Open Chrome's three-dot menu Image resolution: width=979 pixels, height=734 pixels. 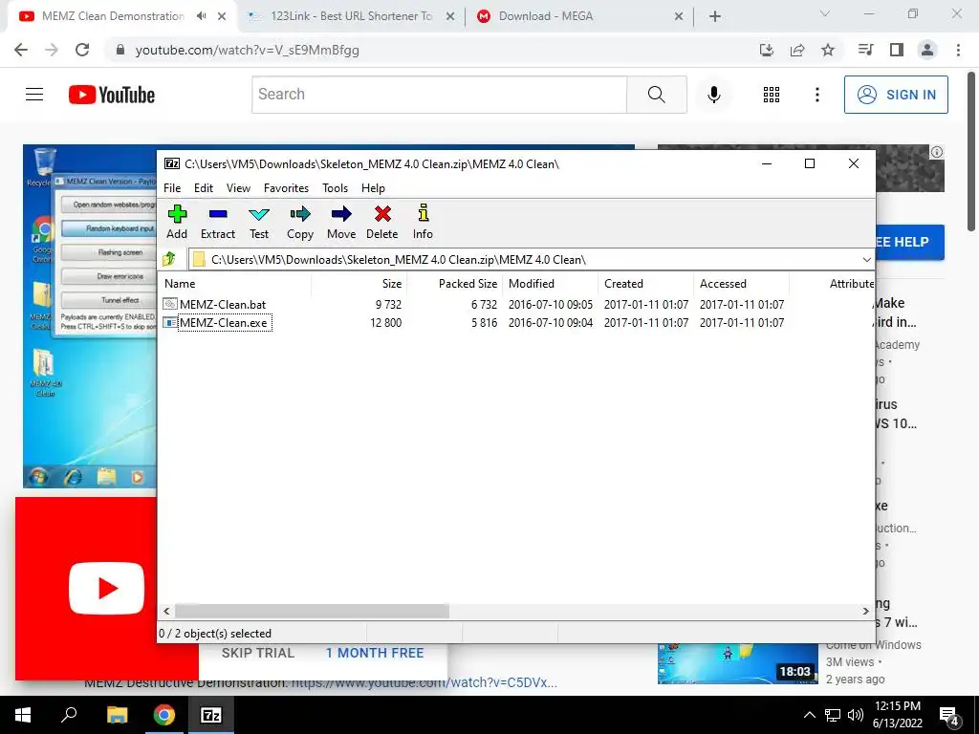pos(958,50)
